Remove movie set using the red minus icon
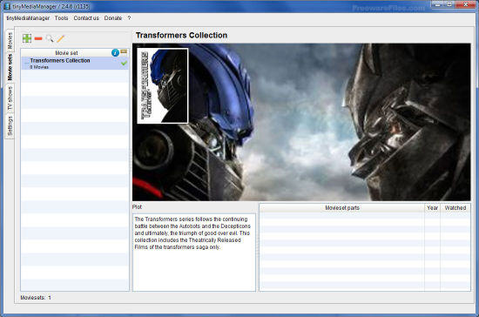This screenshot has width=479, height=317. [38, 38]
